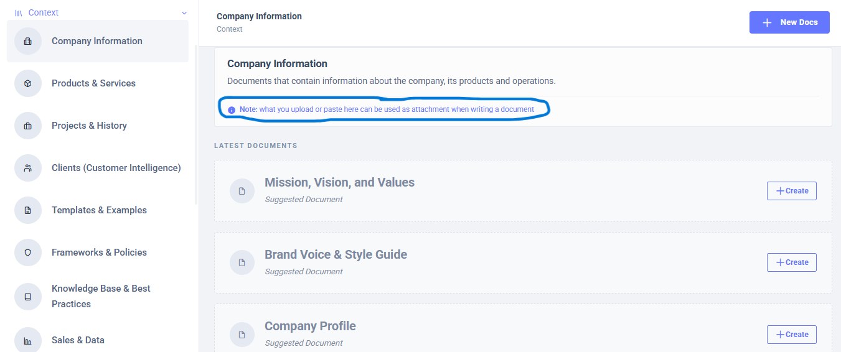Viewport: 841px width, 352px height.
Task: Click the Company Information building icon
Action: (x=28, y=41)
